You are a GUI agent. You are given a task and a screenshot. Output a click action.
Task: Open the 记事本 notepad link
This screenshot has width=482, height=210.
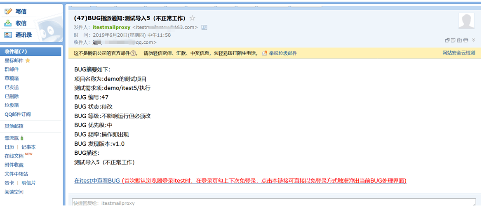click(x=28, y=147)
